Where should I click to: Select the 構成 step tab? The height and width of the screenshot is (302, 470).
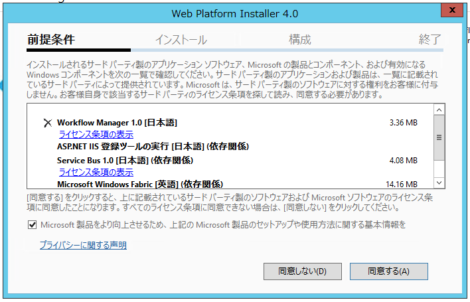coord(300,40)
